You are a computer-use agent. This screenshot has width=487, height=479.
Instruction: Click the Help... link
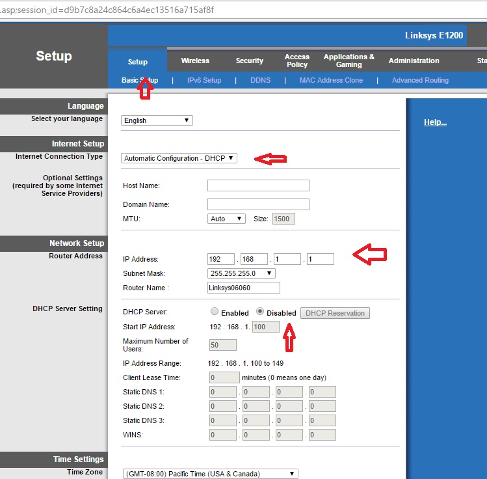[x=435, y=122]
